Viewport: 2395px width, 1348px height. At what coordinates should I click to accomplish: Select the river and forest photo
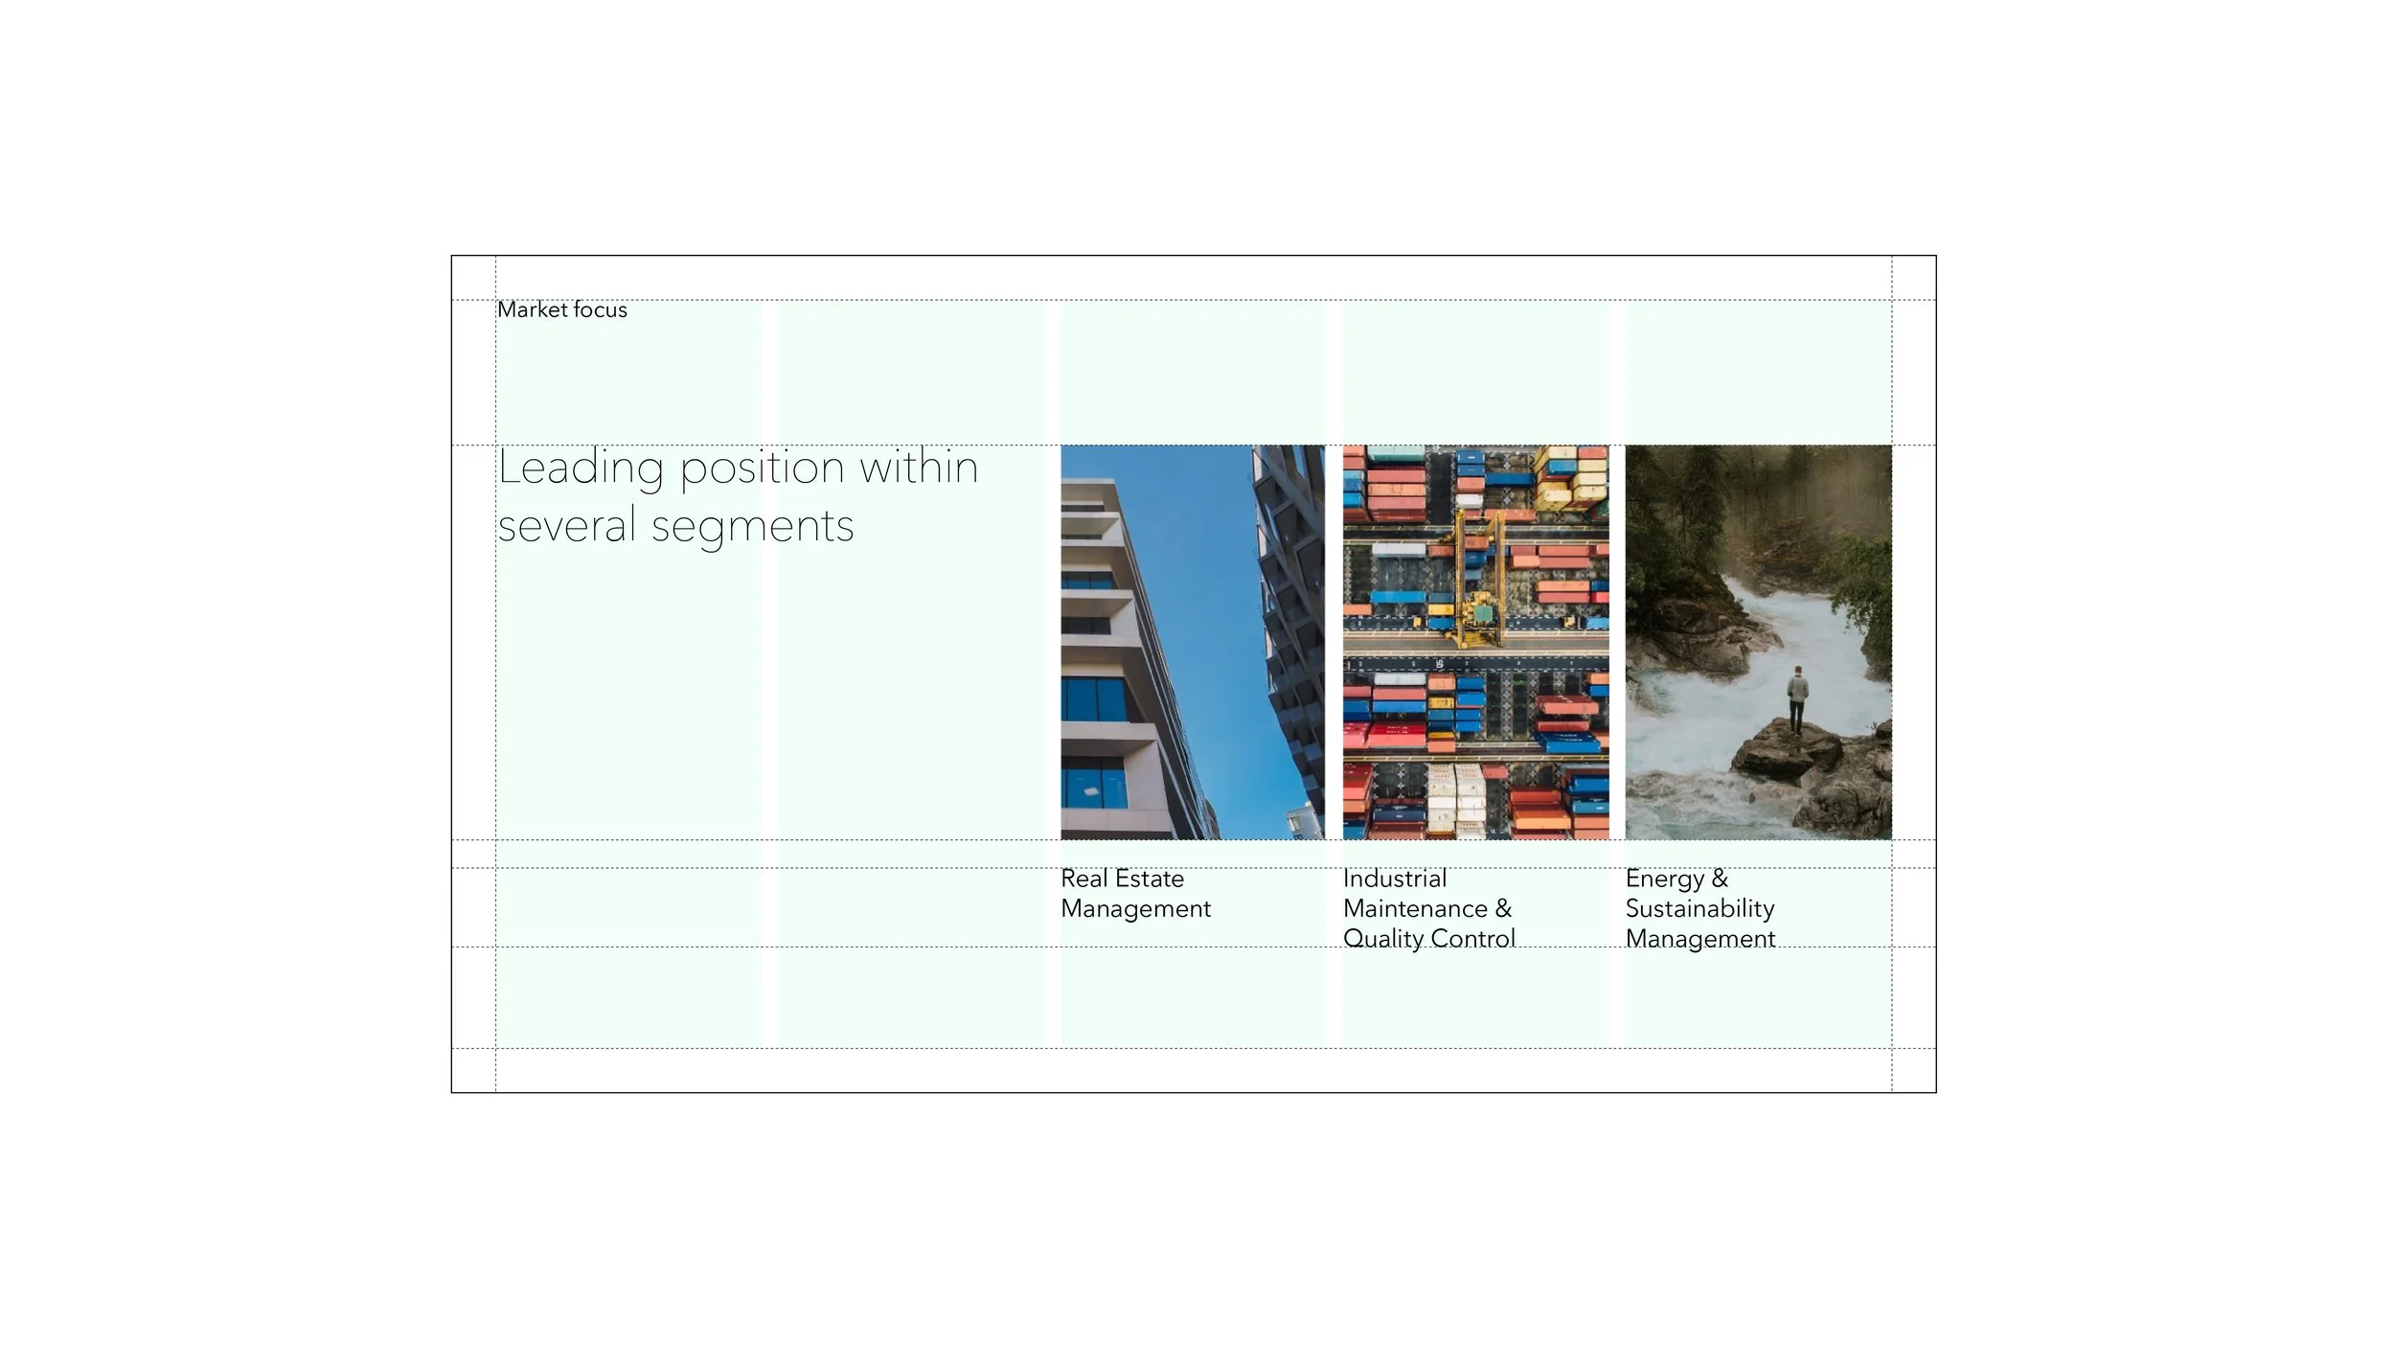coord(1759,642)
